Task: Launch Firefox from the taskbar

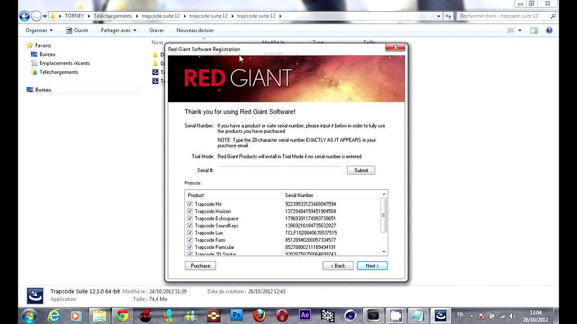Action: click(x=260, y=315)
